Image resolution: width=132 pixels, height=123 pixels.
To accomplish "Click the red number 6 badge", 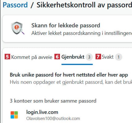I will (57, 57).
